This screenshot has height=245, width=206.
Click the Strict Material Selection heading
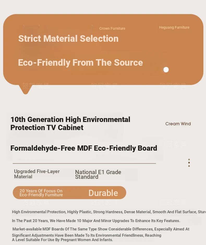coord(68,39)
